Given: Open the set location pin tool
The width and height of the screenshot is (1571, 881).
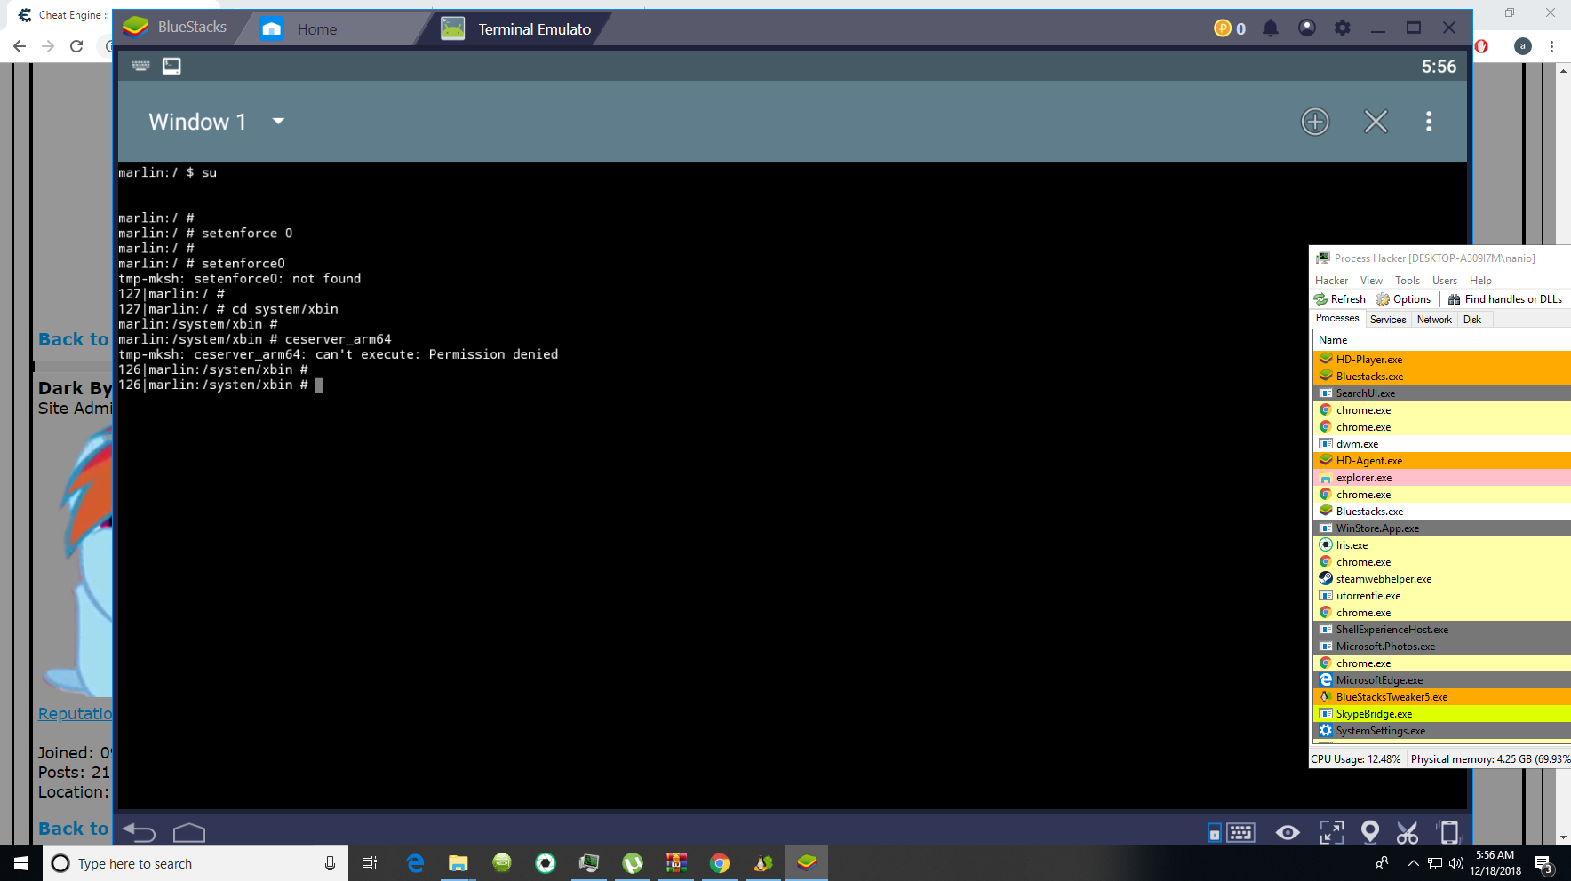Looking at the screenshot, I should (x=1370, y=832).
